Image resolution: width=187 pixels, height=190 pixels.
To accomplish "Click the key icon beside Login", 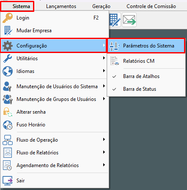I will [x=8, y=18].
